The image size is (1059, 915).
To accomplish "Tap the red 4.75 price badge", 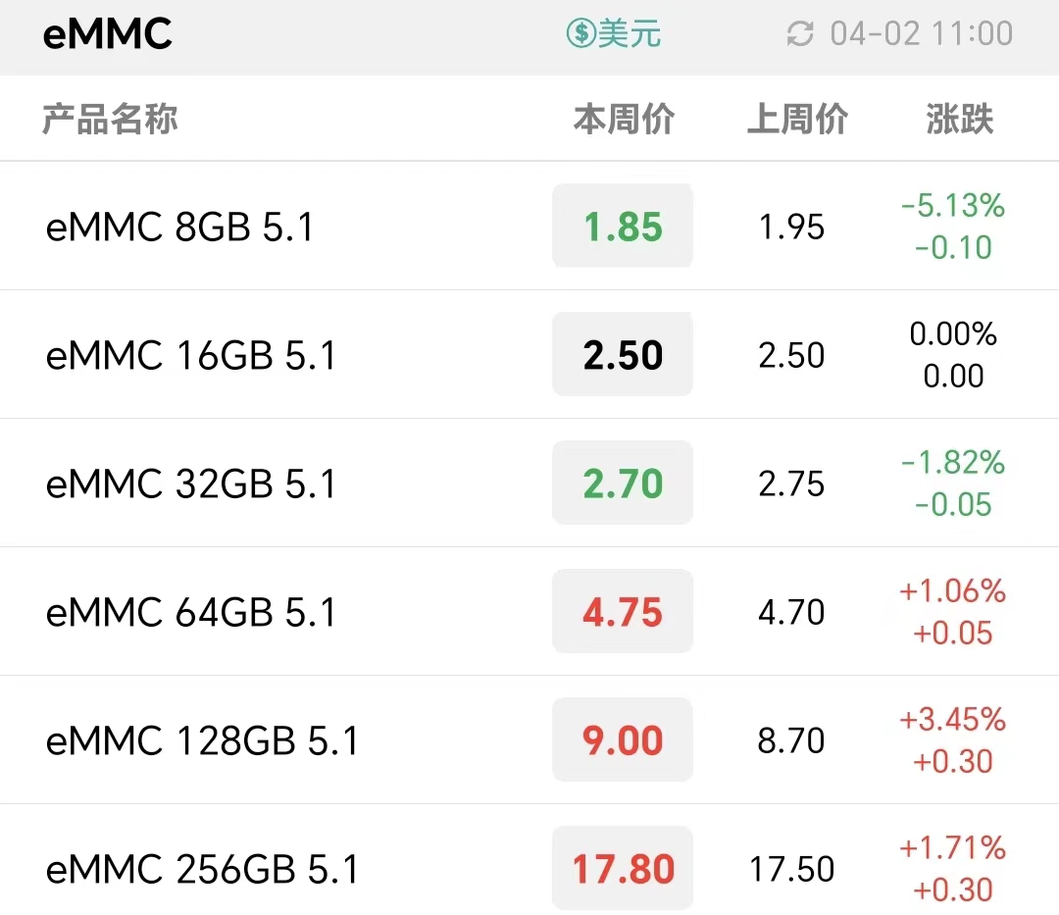I will [623, 611].
